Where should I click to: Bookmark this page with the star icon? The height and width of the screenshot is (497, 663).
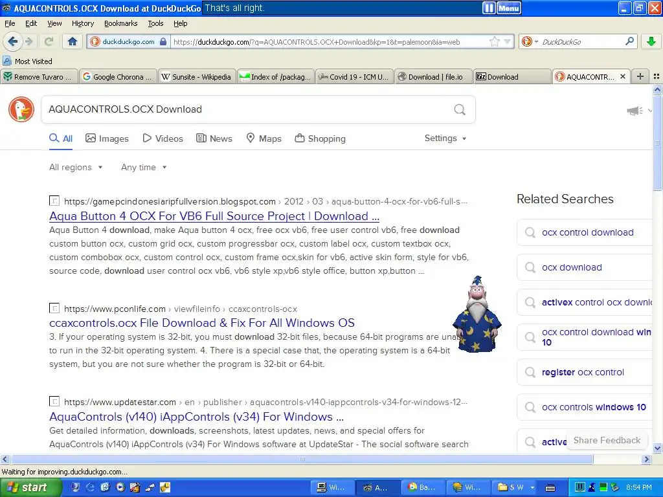point(494,41)
